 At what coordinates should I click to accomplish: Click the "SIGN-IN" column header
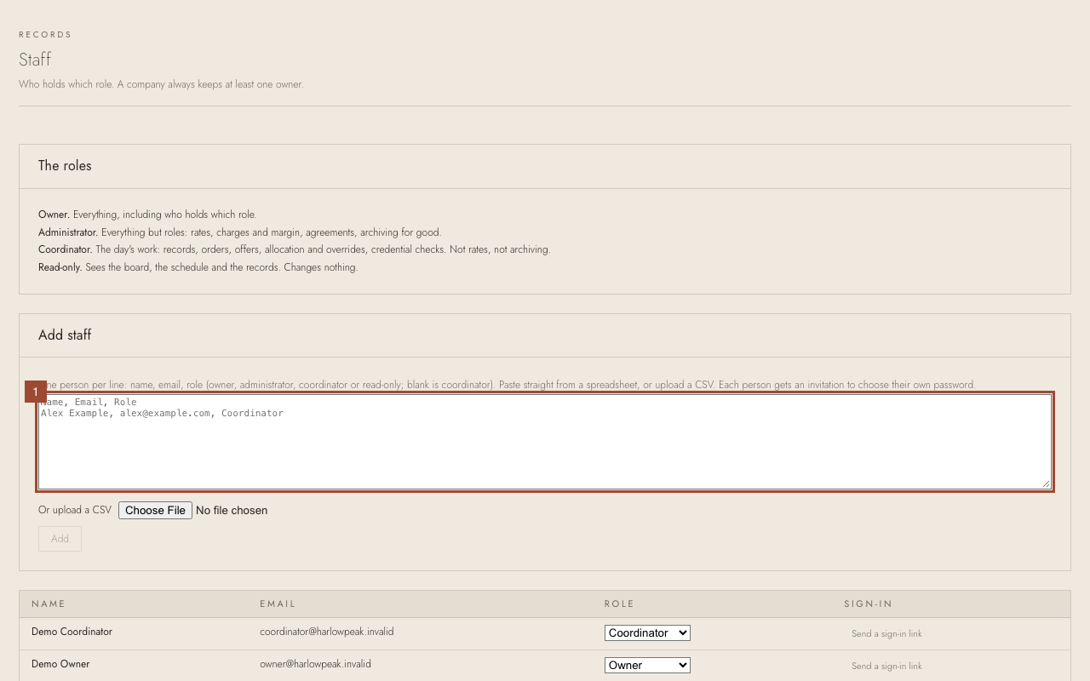point(869,604)
